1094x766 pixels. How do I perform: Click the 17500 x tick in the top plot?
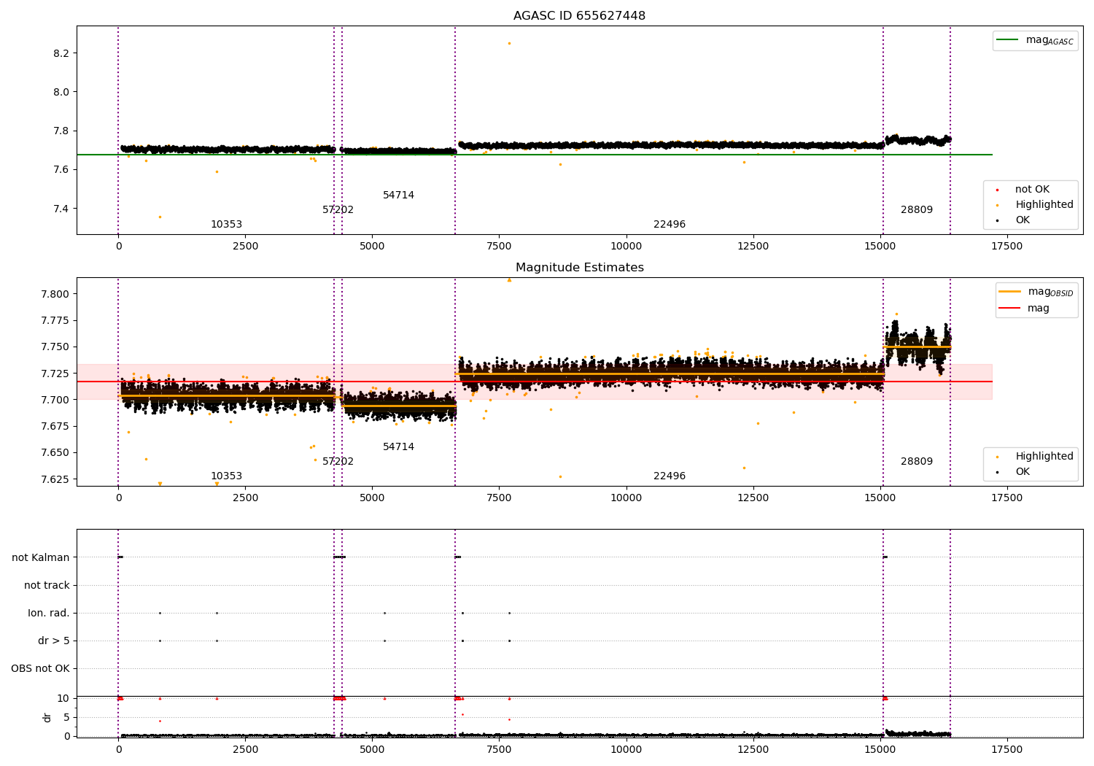(1006, 247)
